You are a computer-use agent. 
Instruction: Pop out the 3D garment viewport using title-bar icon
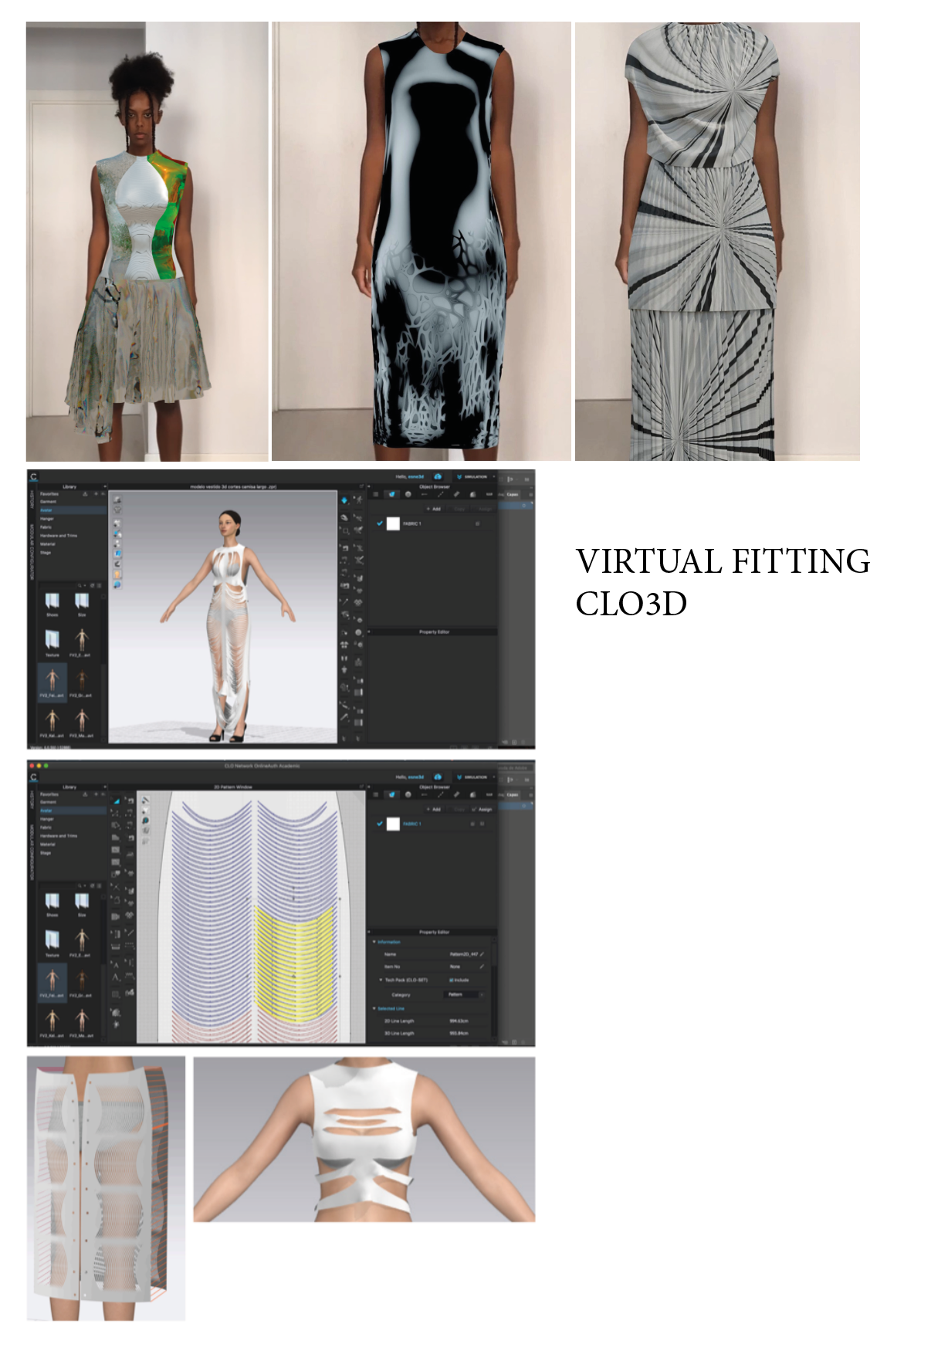click(x=360, y=486)
